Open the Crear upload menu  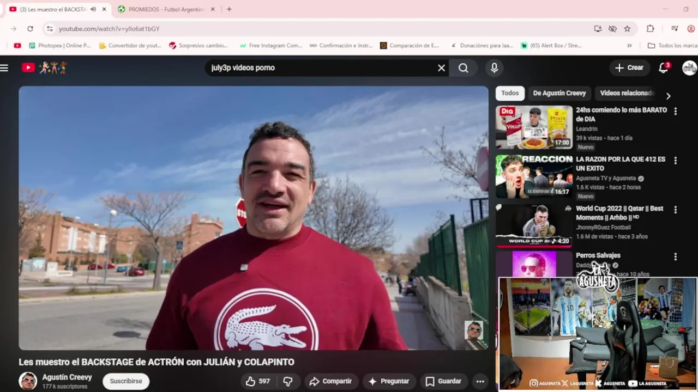(629, 68)
